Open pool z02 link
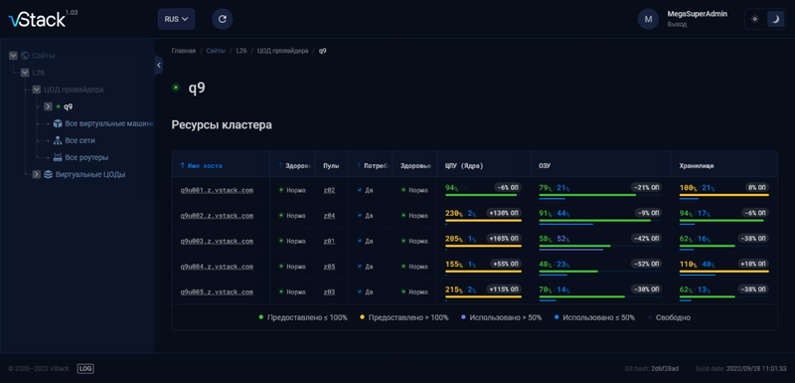The height and width of the screenshot is (383, 795). point(329,190)
